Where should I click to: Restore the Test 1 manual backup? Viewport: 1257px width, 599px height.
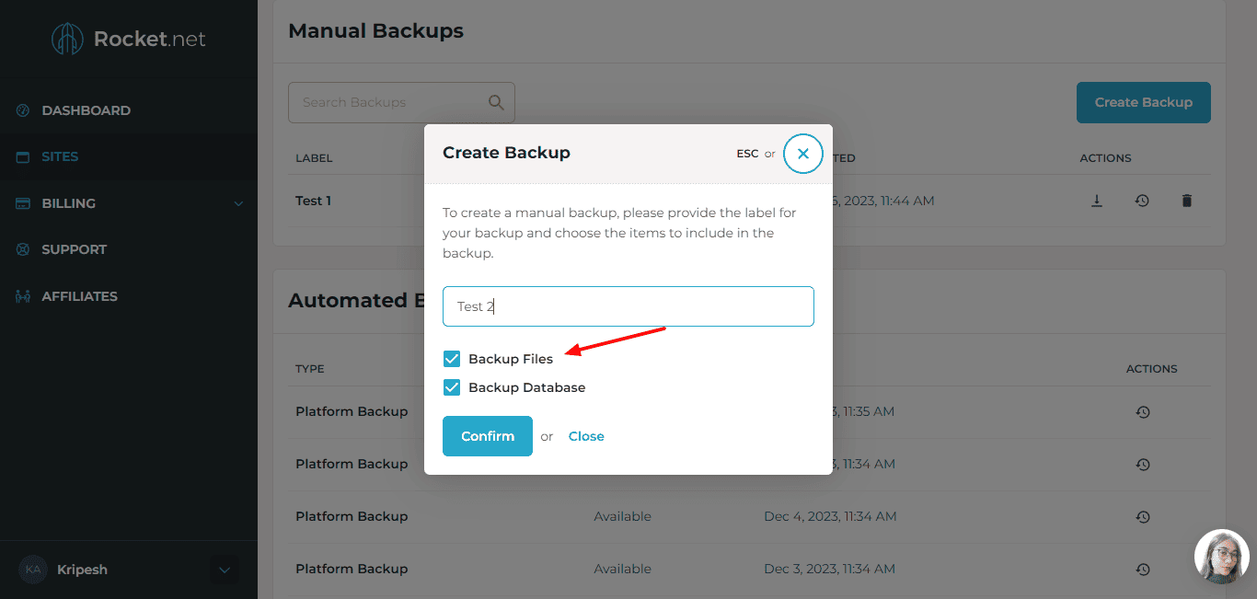(1142, 201)
